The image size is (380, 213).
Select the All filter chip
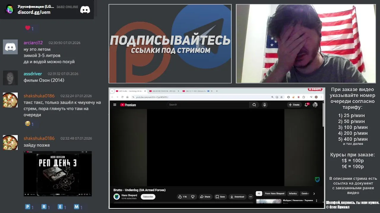click(259, 193)
